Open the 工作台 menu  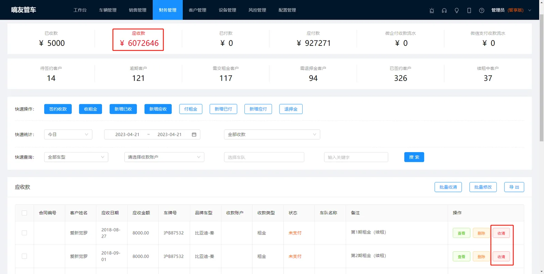[x=80, y=10]
